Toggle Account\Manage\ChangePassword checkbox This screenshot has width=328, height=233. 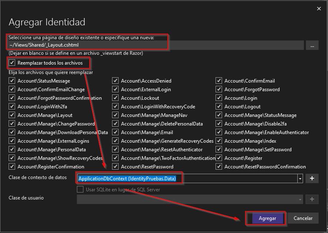(12, 124)
